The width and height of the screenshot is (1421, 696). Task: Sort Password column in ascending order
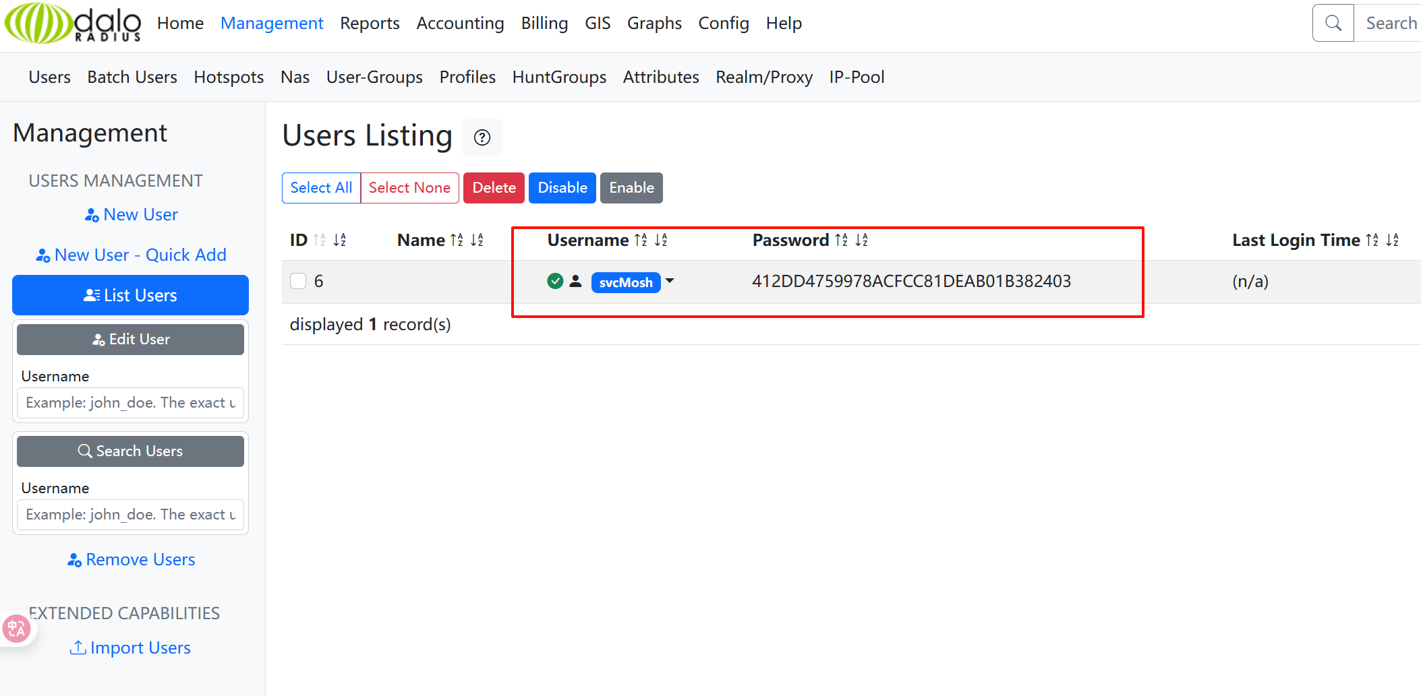pos(841,241)
